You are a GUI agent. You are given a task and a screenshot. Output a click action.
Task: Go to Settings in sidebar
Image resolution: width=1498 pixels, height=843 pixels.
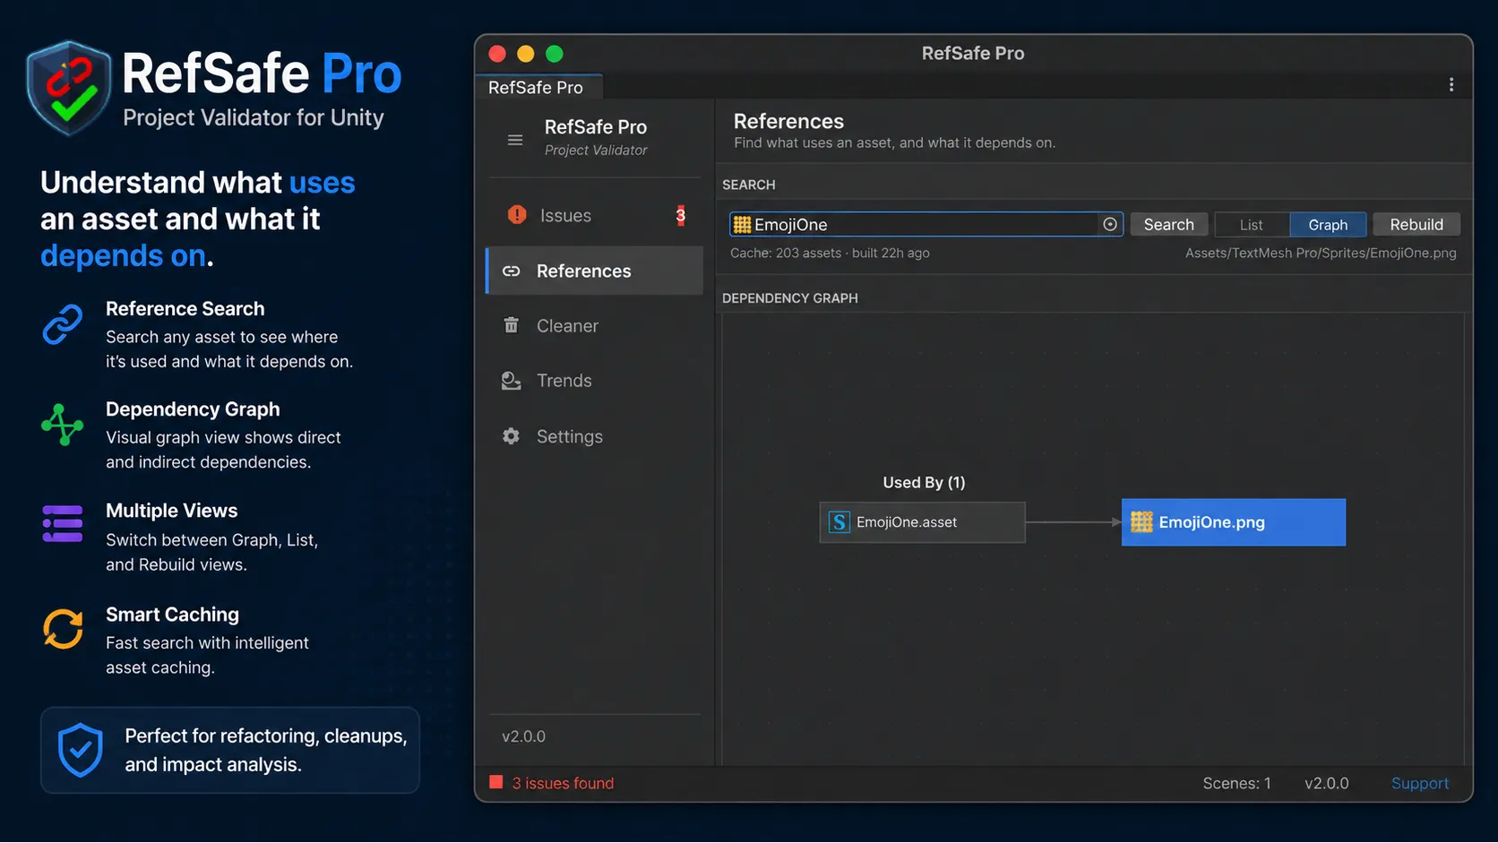click(595, 436)
